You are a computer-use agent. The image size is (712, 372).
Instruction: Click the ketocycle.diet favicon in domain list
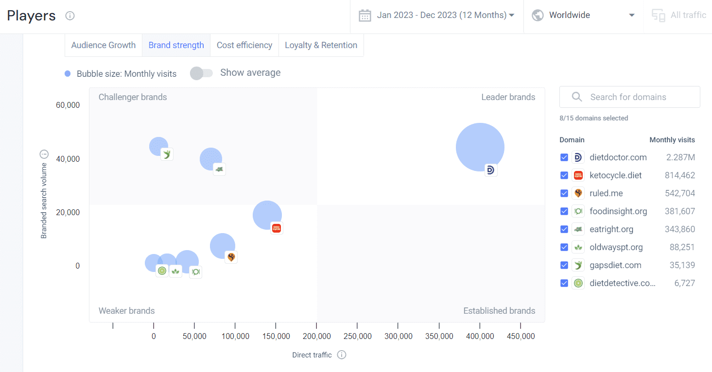578,175
